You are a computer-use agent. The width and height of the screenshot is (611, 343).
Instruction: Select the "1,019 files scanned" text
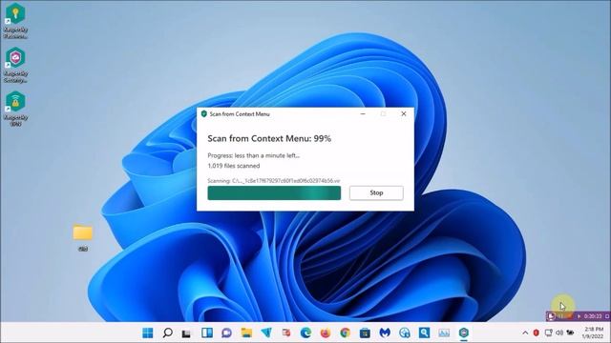[x=233, y=166]
